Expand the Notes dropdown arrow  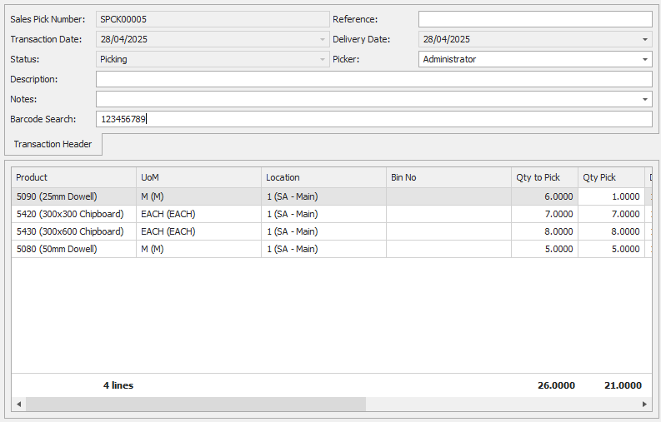click(x=644, y=99)
